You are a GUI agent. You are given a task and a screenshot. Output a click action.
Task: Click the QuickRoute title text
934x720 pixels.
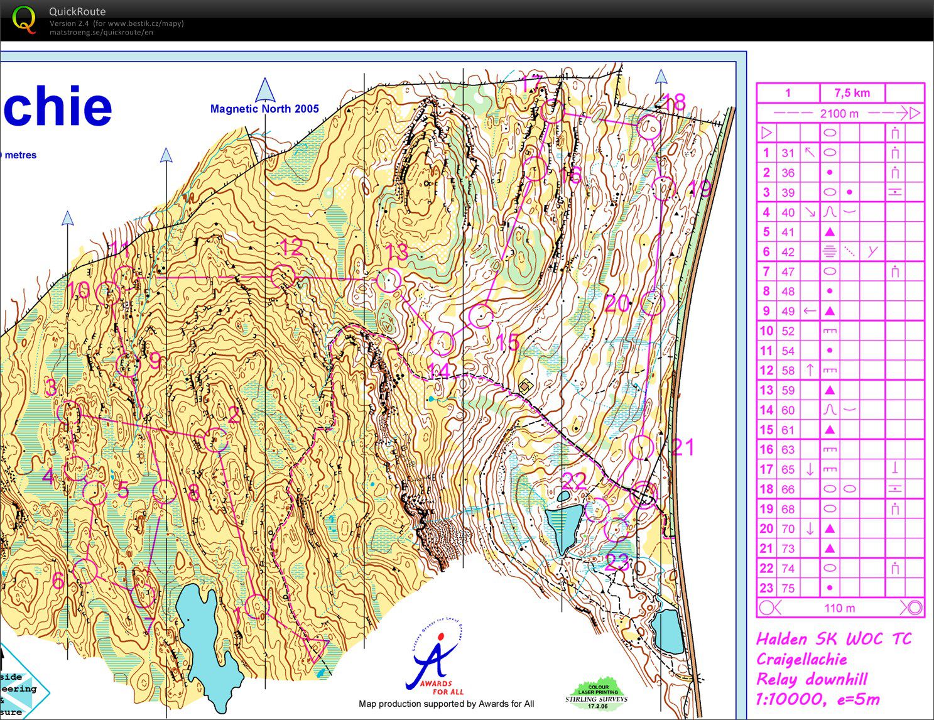[77, 11]
